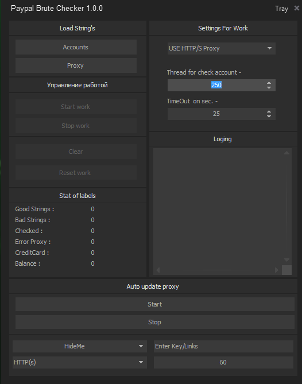Click the Good Strings label
The height and width of the screenshot is (384, 302).
click(34, 209)
